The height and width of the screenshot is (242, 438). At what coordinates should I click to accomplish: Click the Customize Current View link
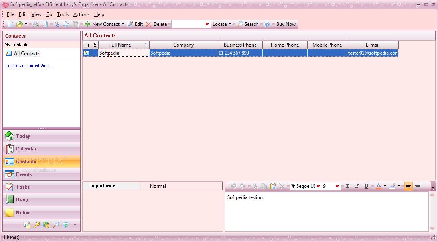pyautogui.click(x=29, y=66)
